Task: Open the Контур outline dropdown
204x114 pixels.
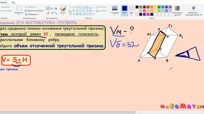Action: click(x=101, y=7)
